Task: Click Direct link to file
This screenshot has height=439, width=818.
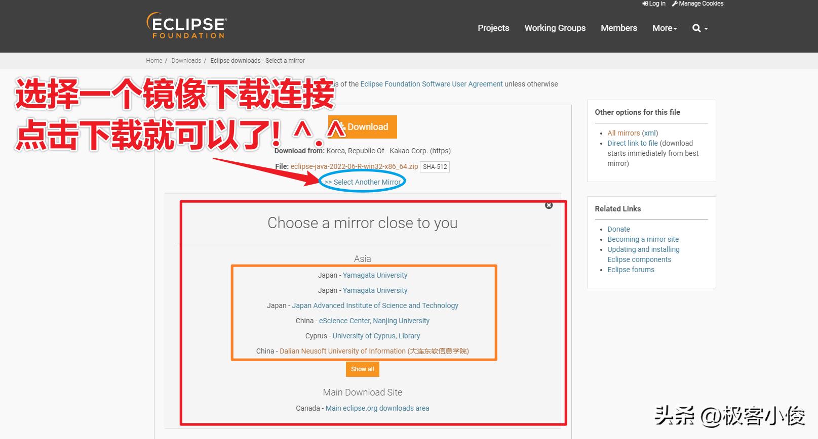Action: tap(633, 143)
